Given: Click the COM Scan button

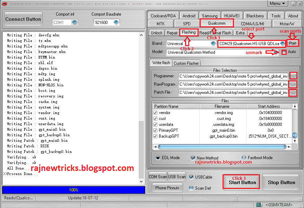Looking at the screenshot, I should click(158, 177).
